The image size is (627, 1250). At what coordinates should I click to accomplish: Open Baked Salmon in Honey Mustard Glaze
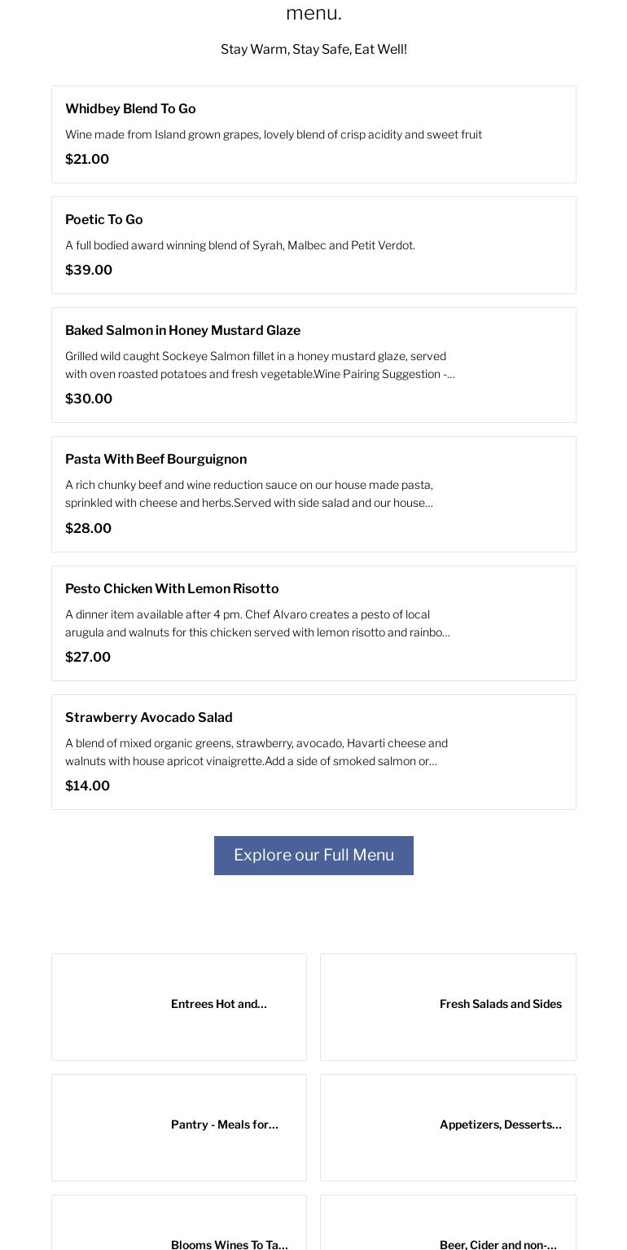click(182, 331)
